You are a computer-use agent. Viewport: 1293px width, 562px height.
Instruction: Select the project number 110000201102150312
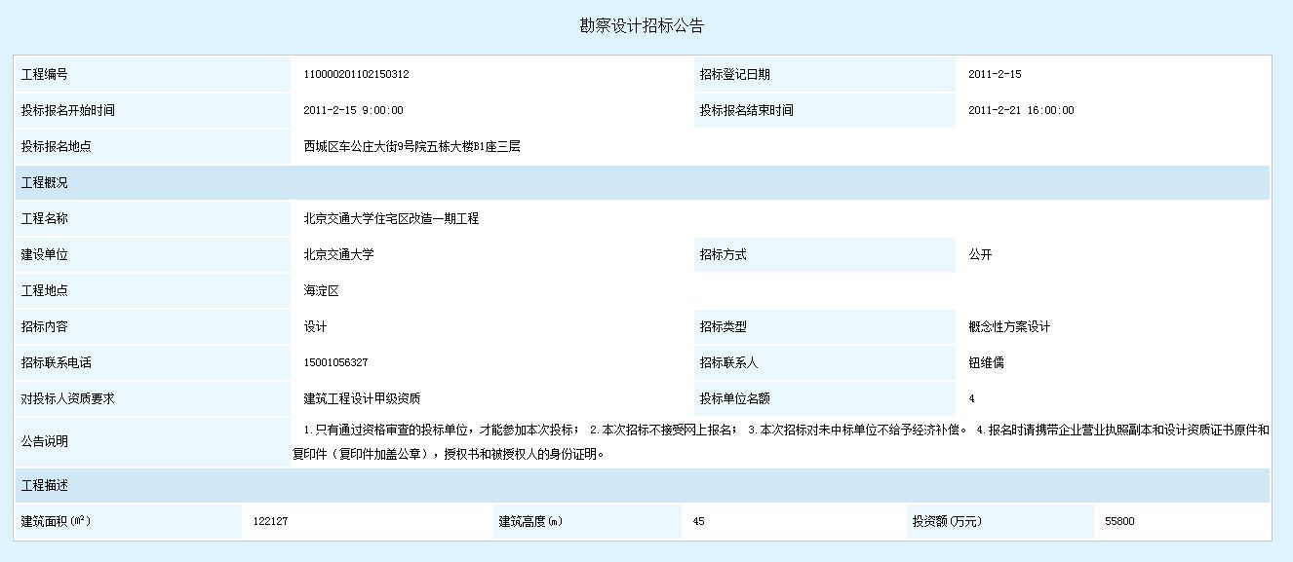356,75
